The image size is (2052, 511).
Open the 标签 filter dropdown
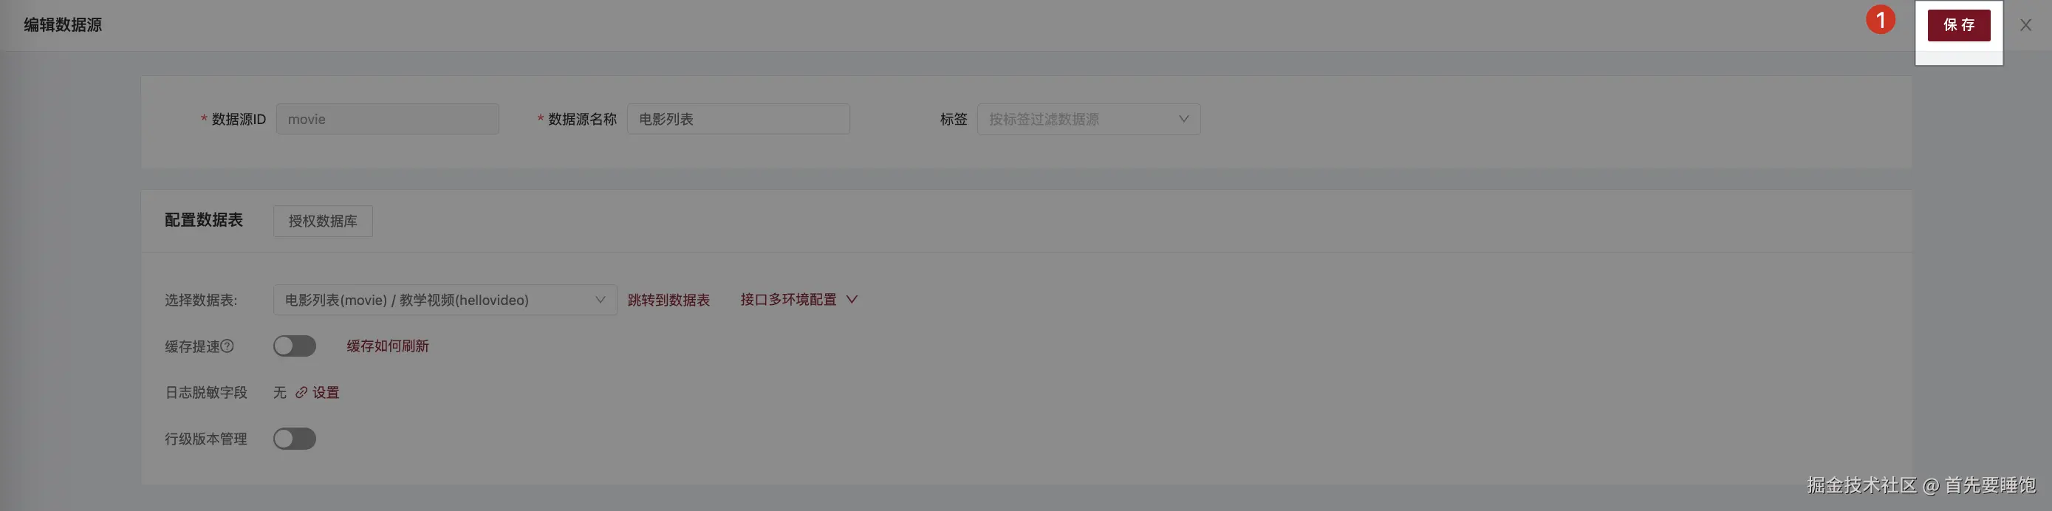1088,120
